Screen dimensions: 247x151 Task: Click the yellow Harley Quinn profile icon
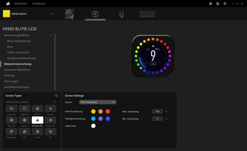pyautogui.click(x=7, y=14)
